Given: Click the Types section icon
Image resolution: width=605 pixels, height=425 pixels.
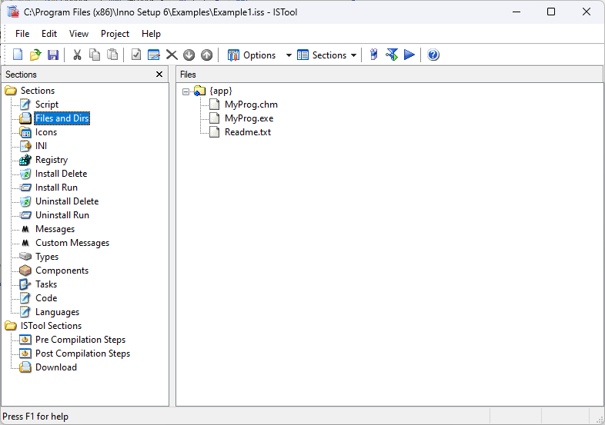Looking at the screenshot, I should coord(25,256).
